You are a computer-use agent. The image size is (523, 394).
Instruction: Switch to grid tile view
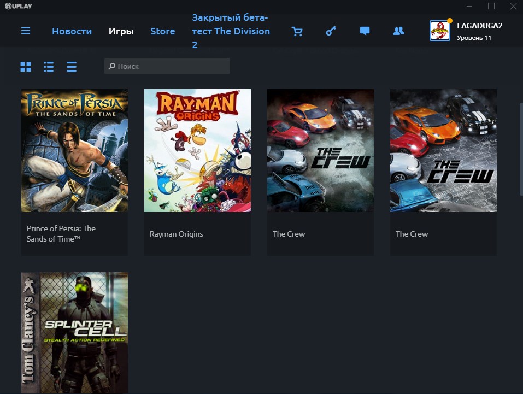coord(26,67)
